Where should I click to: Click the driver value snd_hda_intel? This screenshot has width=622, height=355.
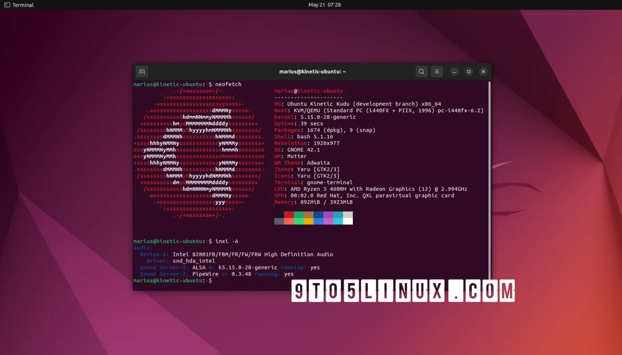click(194, 261)
